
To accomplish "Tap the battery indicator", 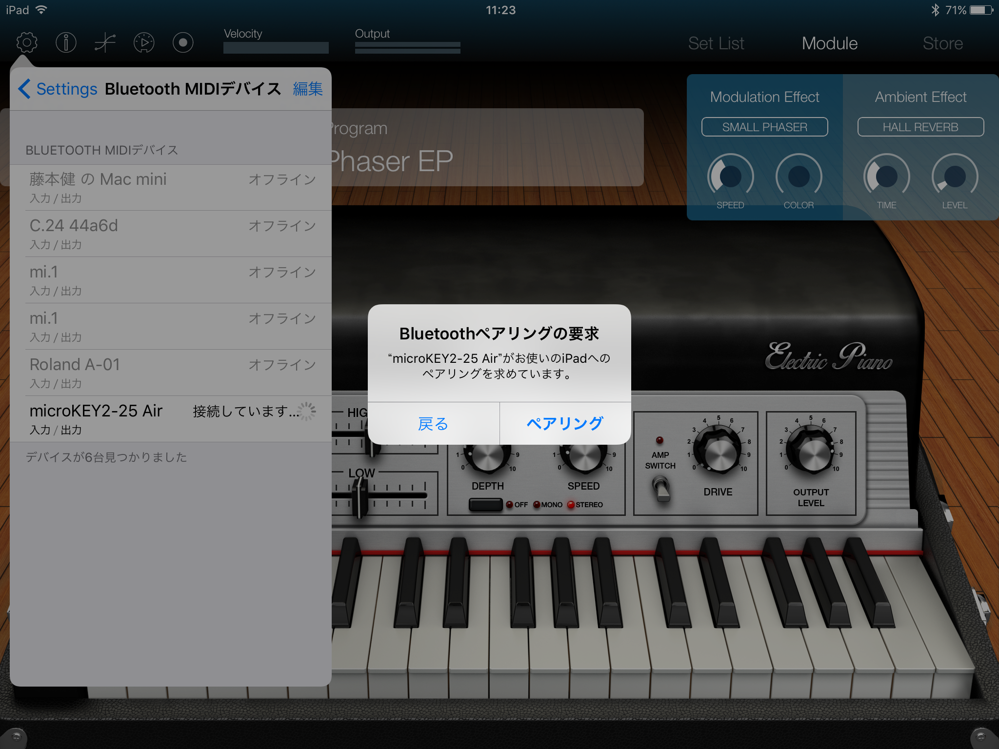I will pyautogui.click(x=981, y=10).
